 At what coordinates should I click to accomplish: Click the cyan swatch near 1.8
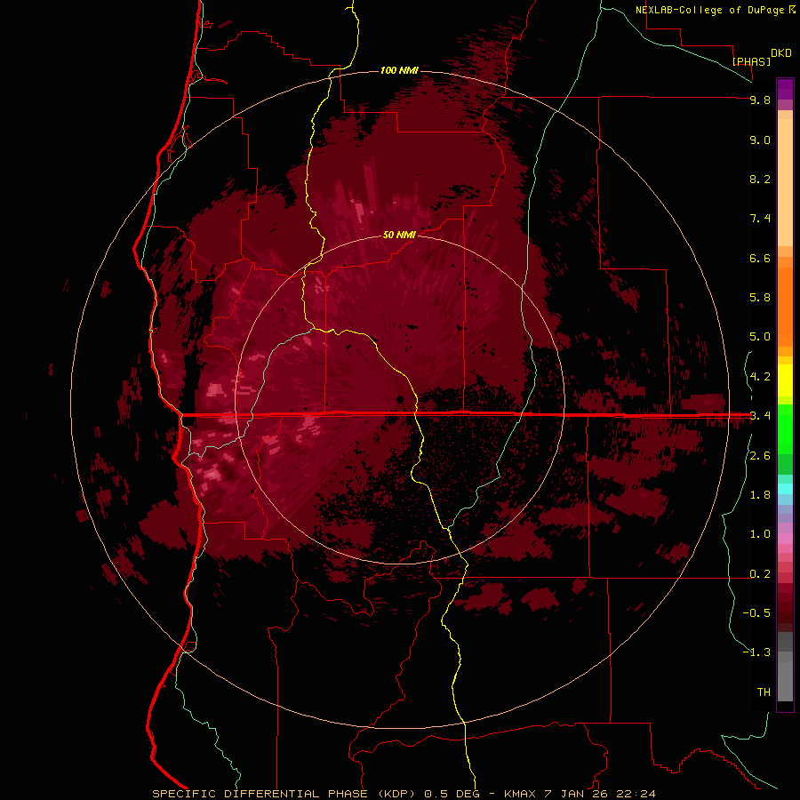(785, 489)
